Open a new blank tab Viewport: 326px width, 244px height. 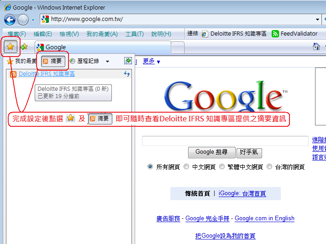[178, 47]
